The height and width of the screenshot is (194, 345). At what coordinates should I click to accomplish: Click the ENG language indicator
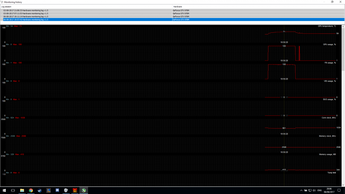click(x=319, y=190)
